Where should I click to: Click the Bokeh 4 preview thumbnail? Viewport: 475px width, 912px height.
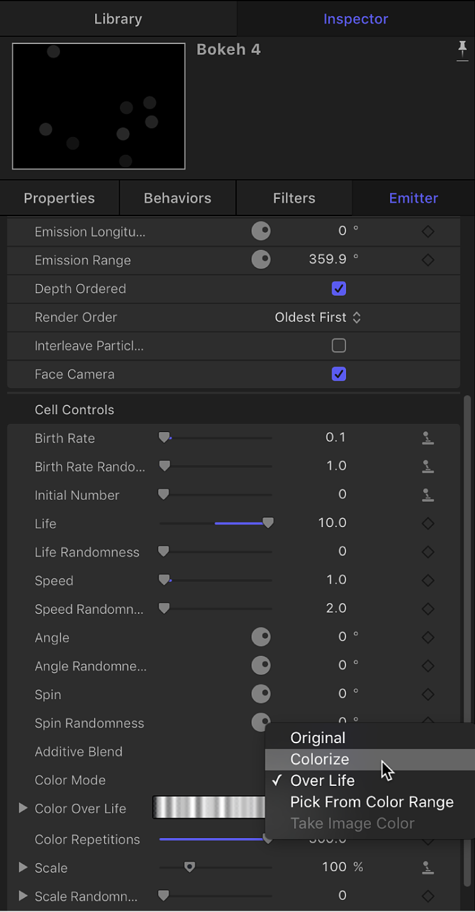(x=98, y=106)
